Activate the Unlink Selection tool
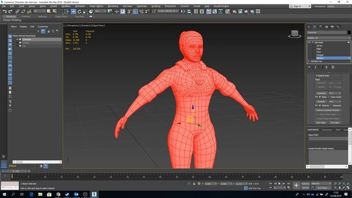 pyautogui.click(x=23, y=12)
